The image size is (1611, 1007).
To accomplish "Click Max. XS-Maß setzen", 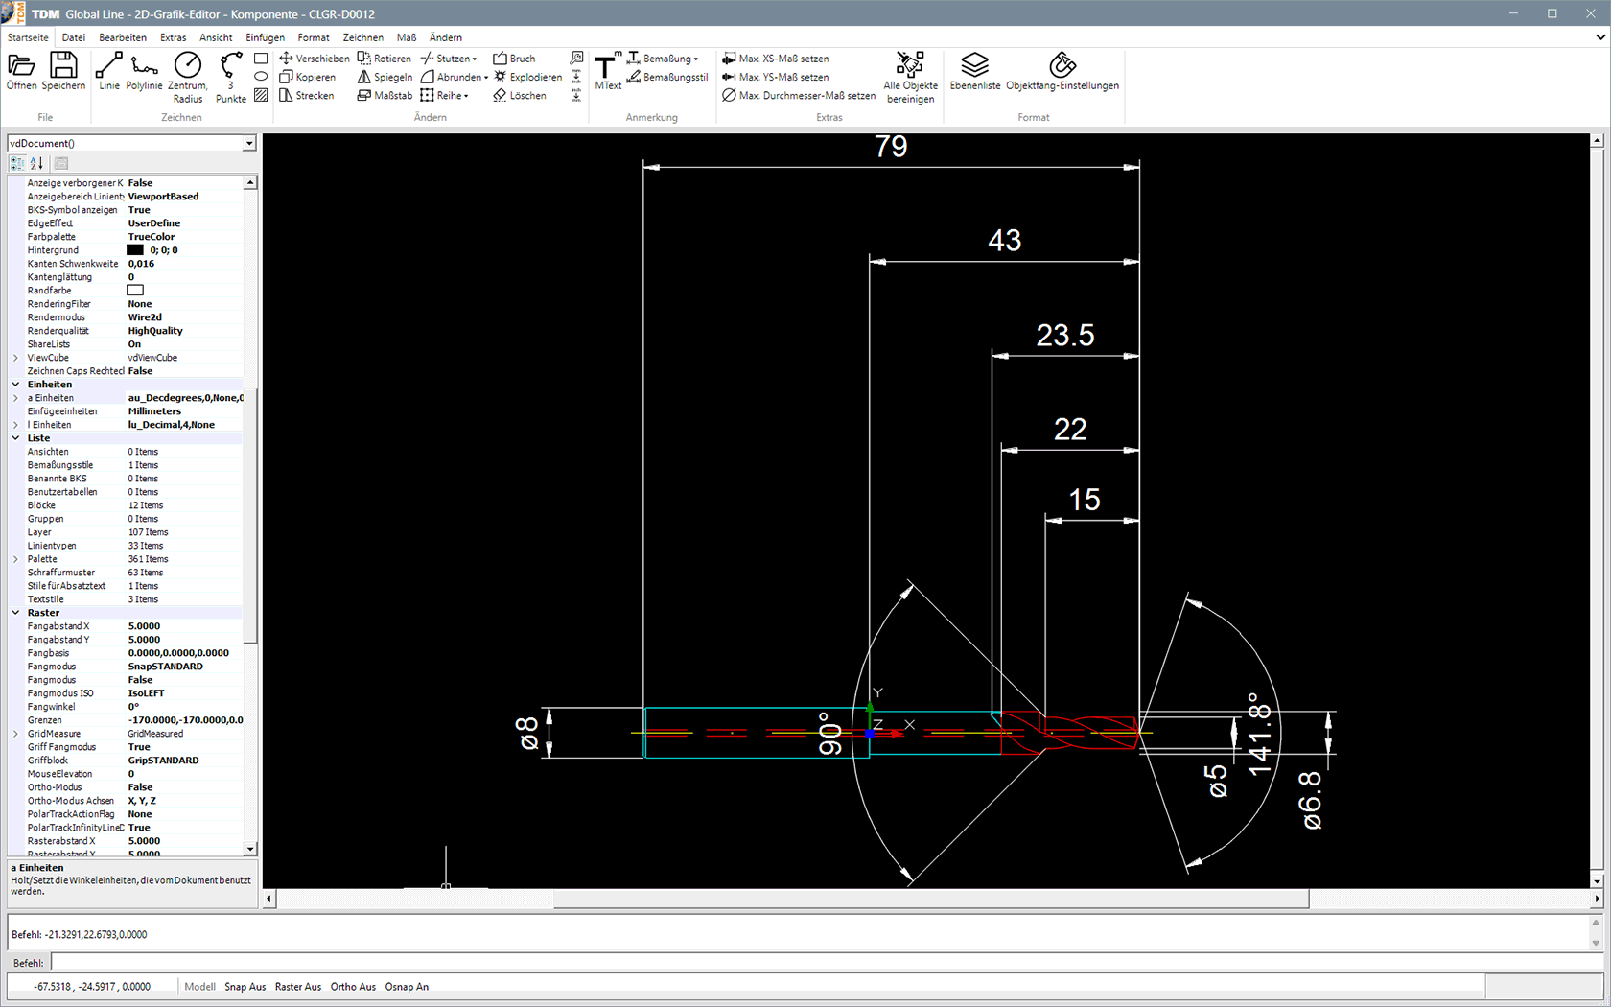I will [x=776, y=59].
